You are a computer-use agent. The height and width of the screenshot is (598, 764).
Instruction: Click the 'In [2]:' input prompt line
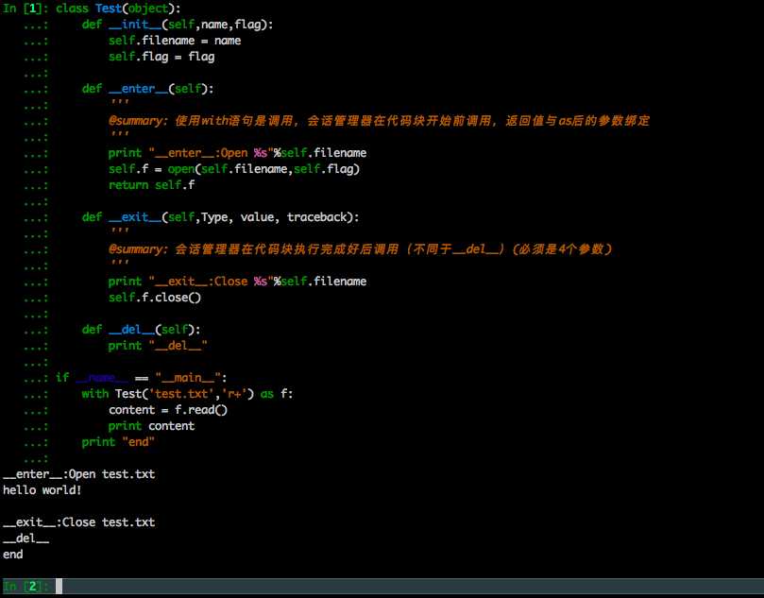pos(382,586)
